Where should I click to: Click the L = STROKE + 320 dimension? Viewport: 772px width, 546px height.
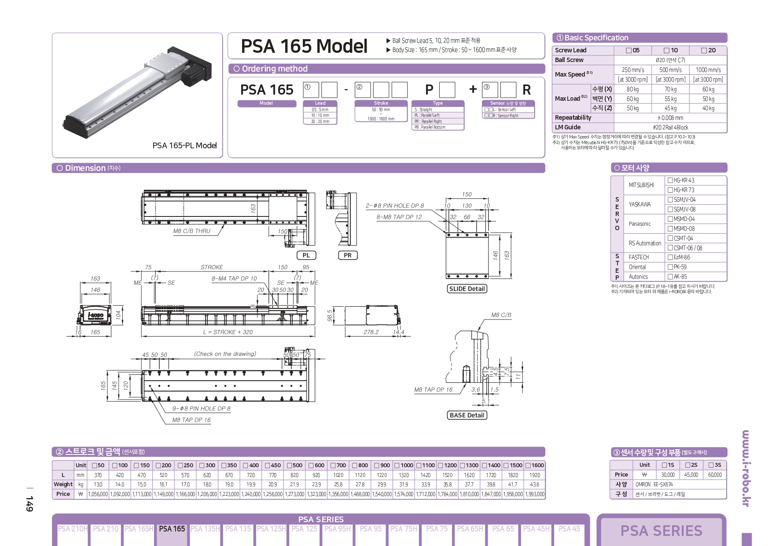point(228,332)
